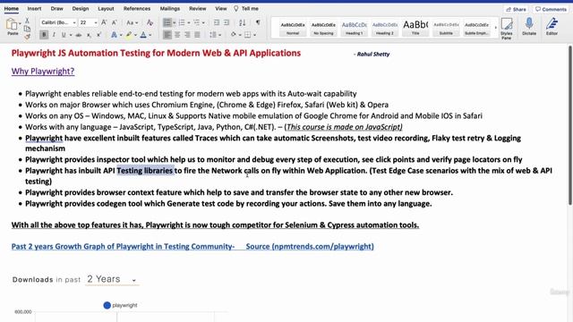Switch to the Layout tab
Viewport: 573px width, 322px height.
click(106, 8)
